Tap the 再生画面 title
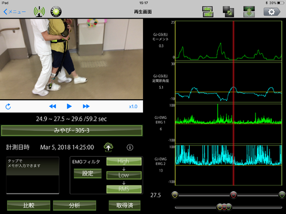This screenshot has height=214, width=286. (143, 12)
